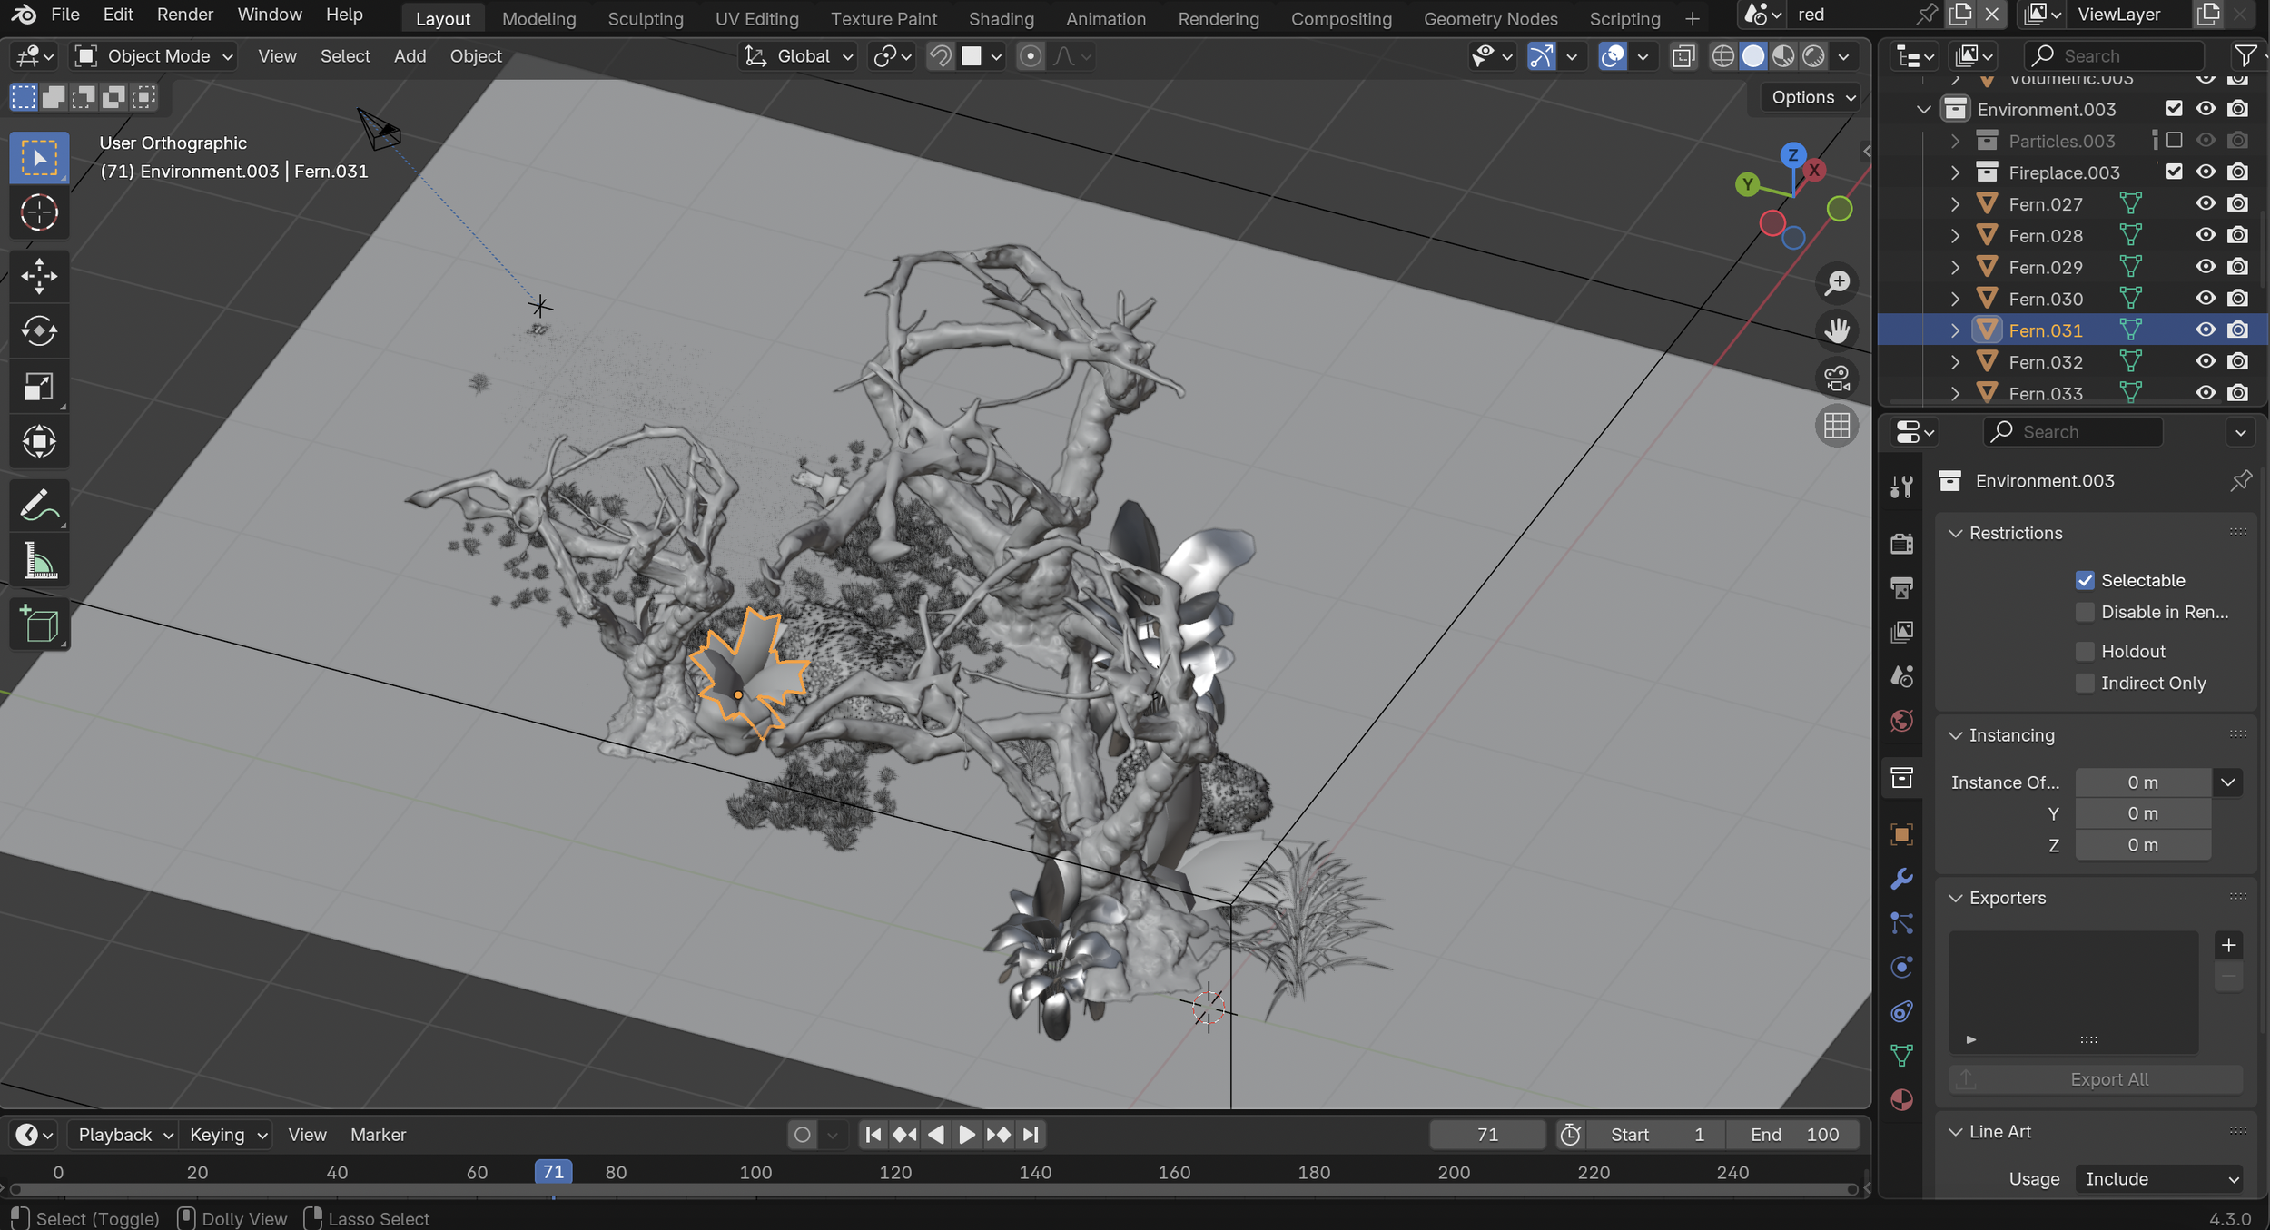Open the Physics properties tab
The height and width of the screenshot is (1230, 2270).
pyautogui.click(x=1901, y=967)
